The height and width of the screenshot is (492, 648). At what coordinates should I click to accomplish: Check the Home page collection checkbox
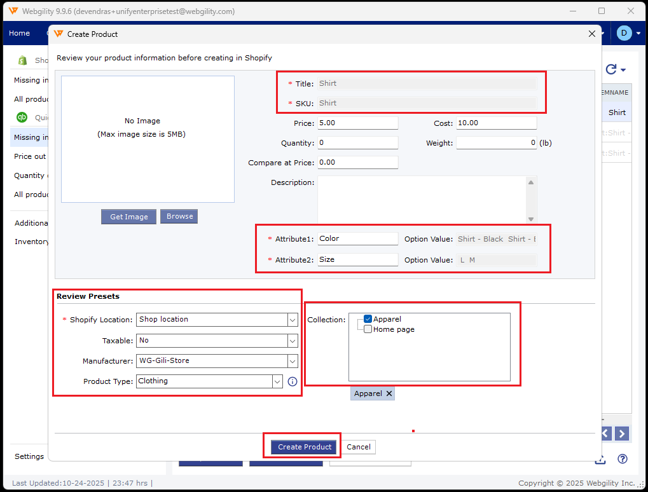point(368,329)
